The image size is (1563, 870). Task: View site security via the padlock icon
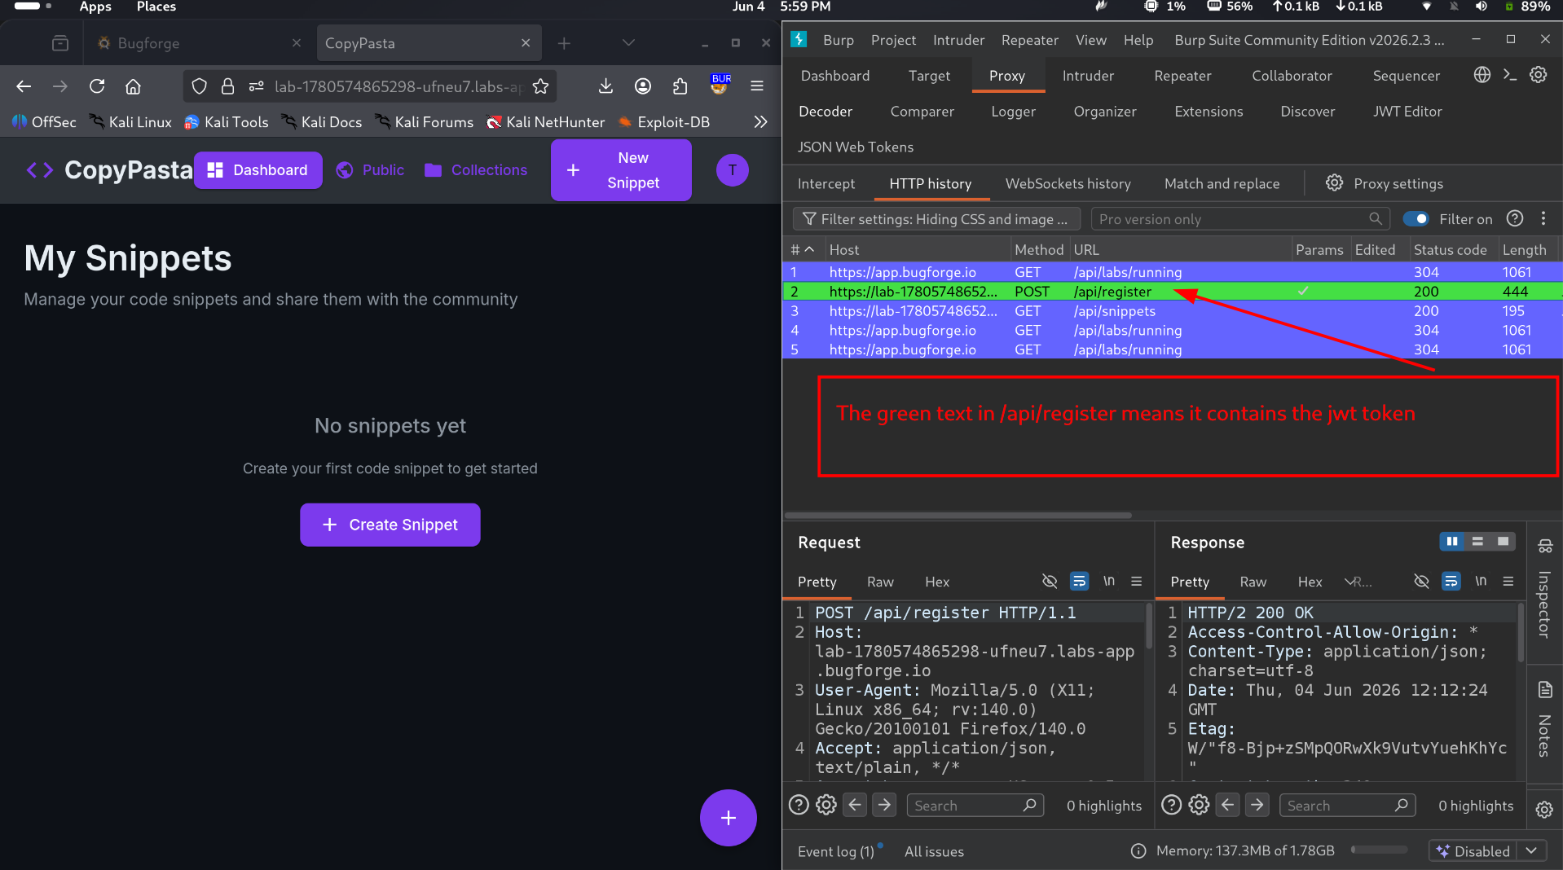coord(227,86)
